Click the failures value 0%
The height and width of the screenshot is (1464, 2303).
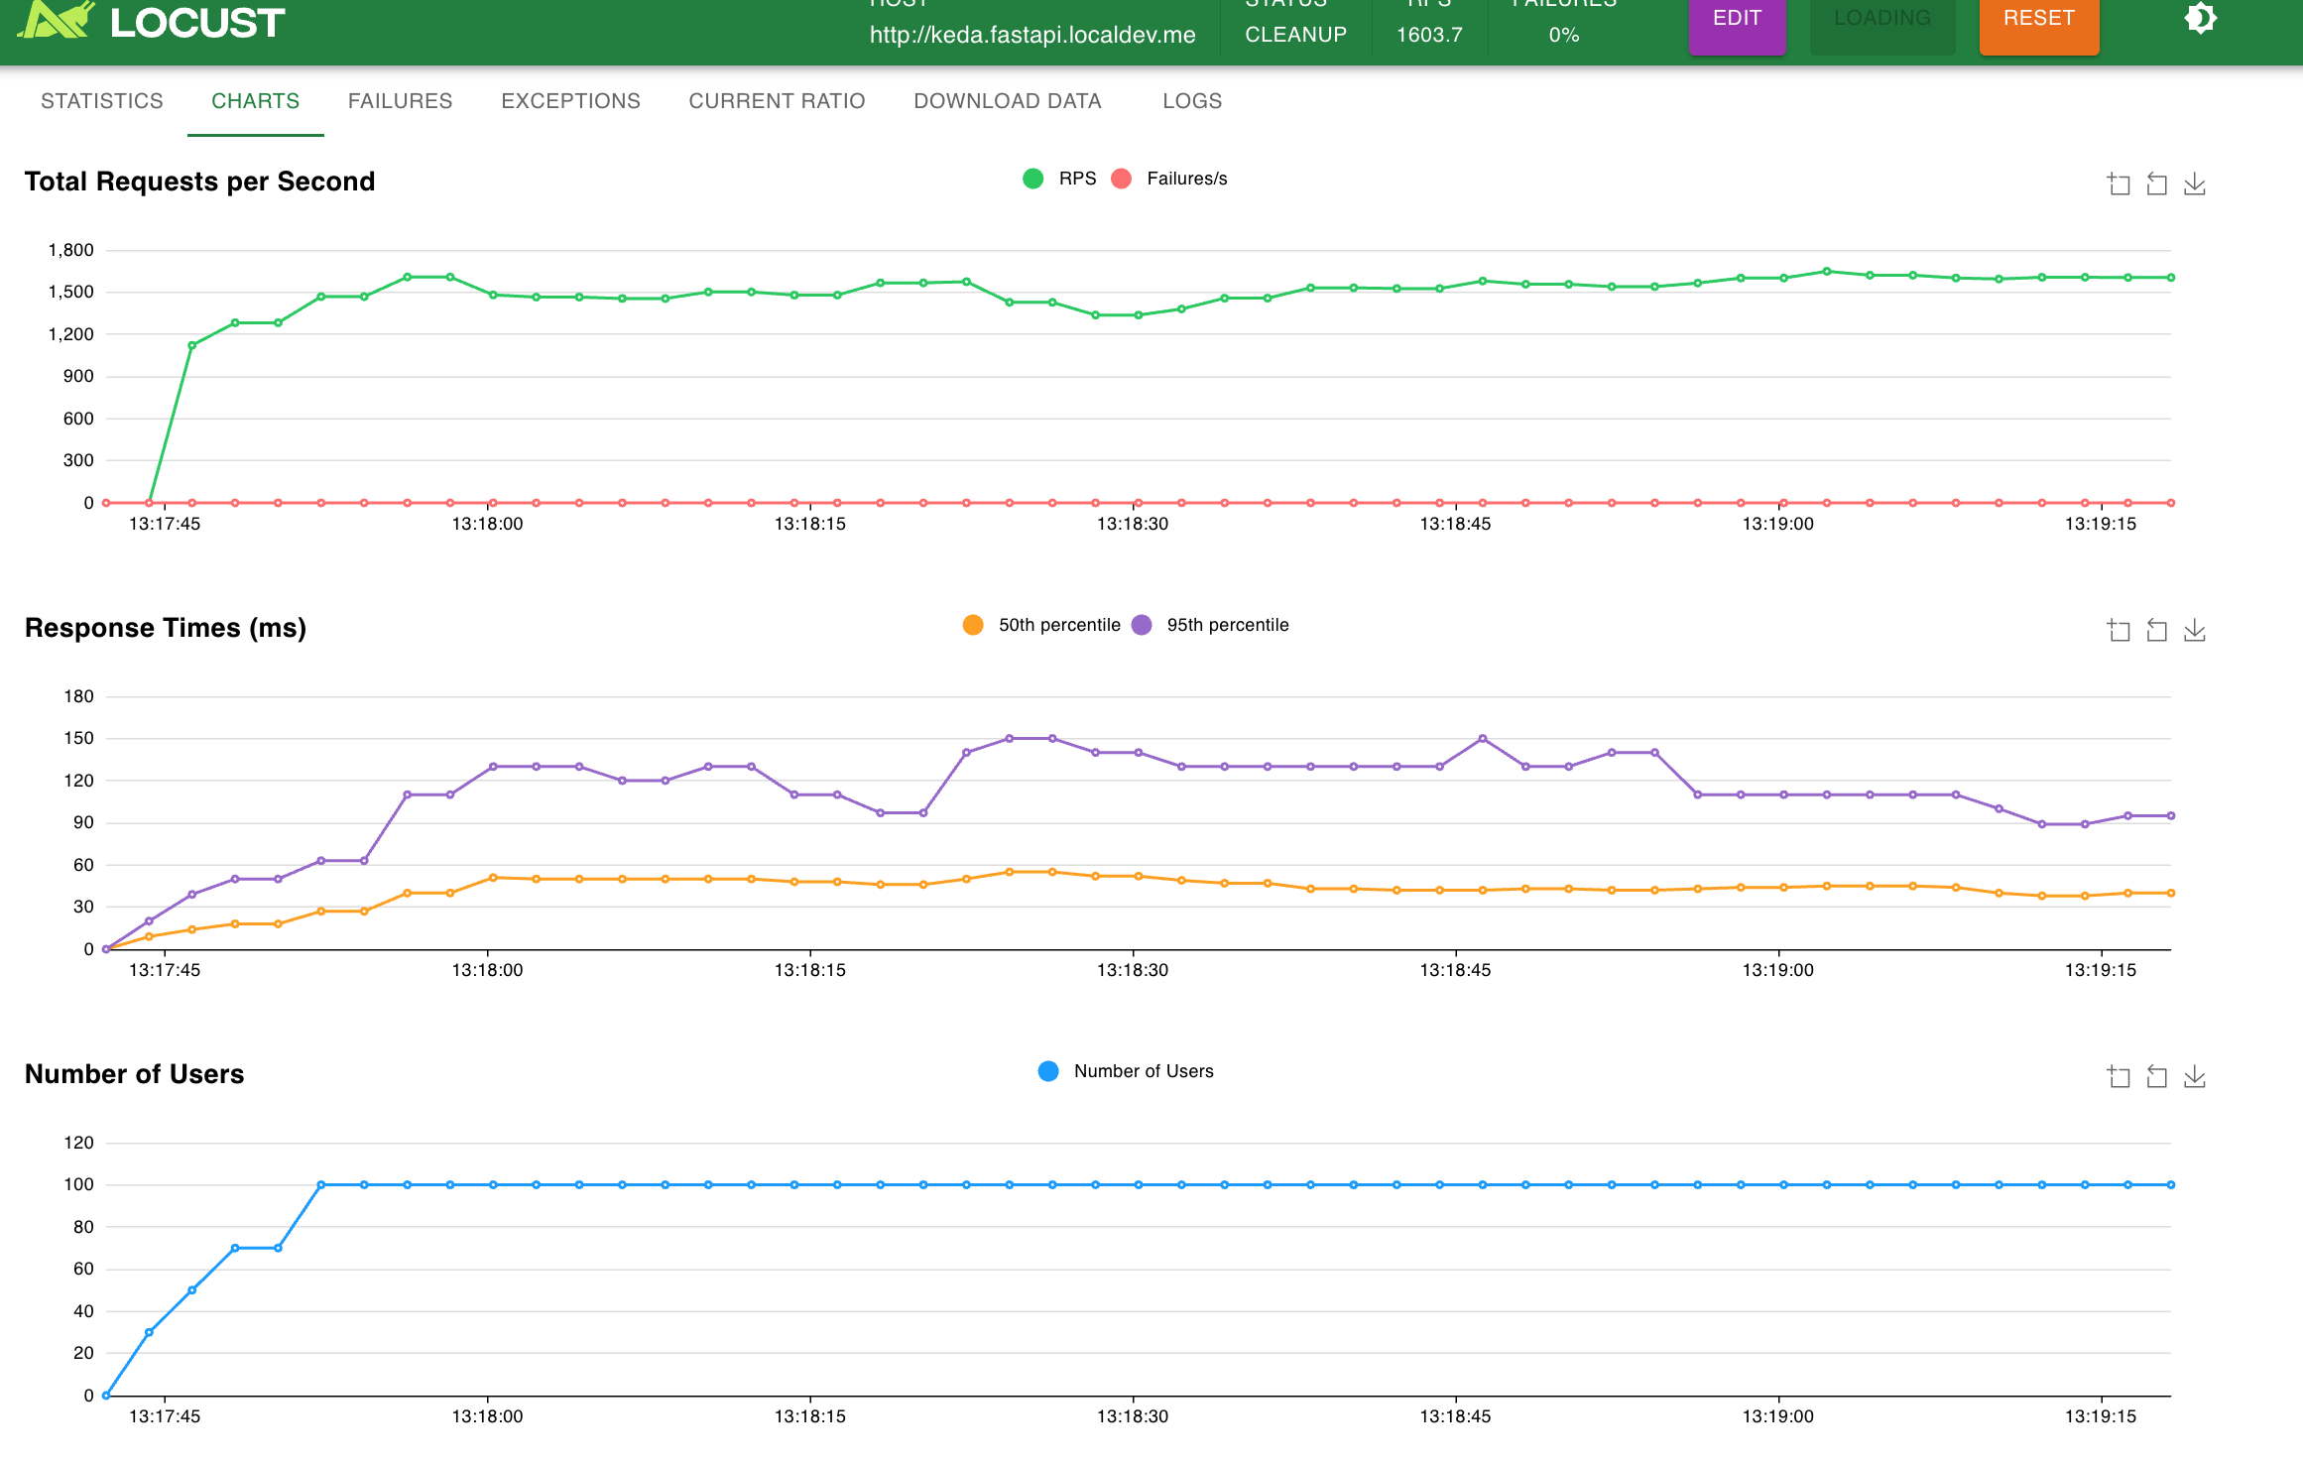coord(1564,35)
